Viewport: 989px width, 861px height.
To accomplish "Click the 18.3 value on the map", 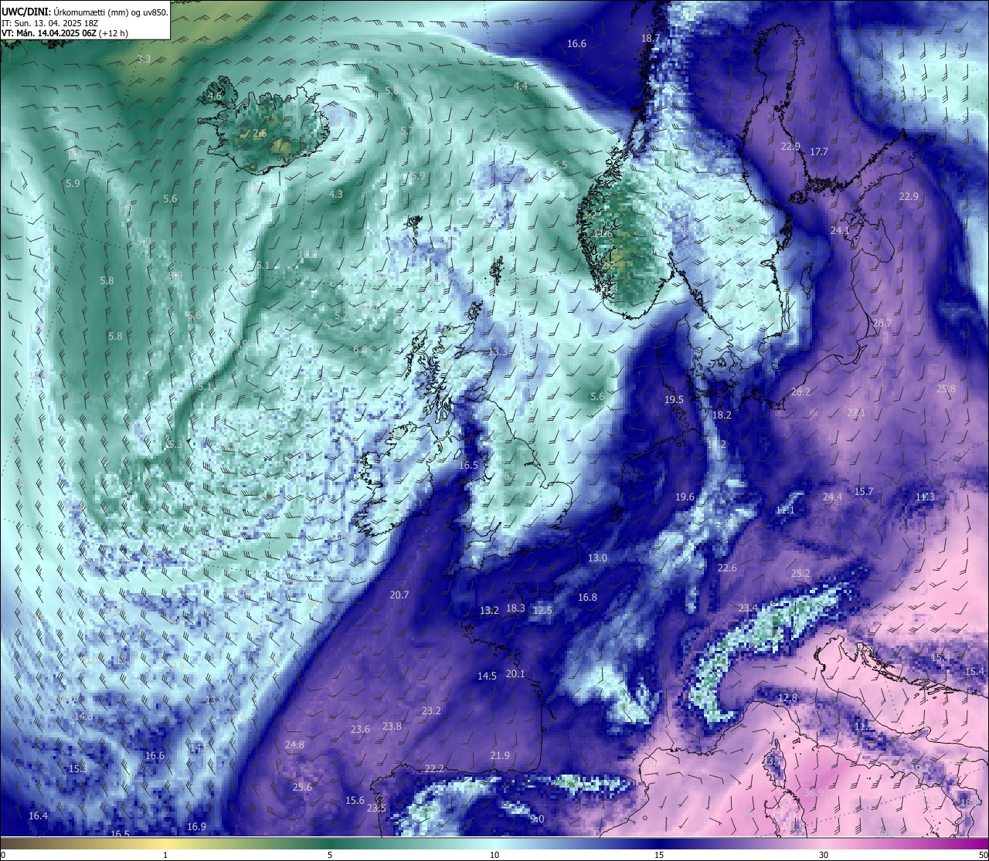I will pyautogui.click(x=515, y=608).
